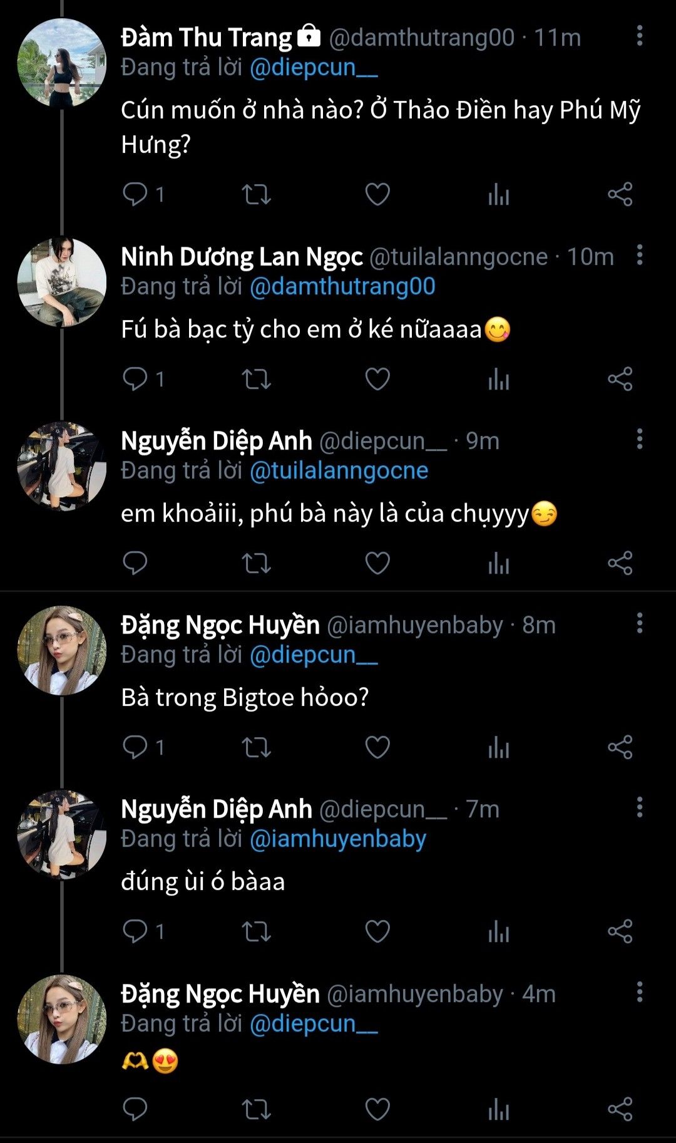Retweet Đặng Ngọc Huyền's 'Bà trong Bigtoe' tweet
The width and height of the screenshot is (676, 1143).
tap(256, 747)
